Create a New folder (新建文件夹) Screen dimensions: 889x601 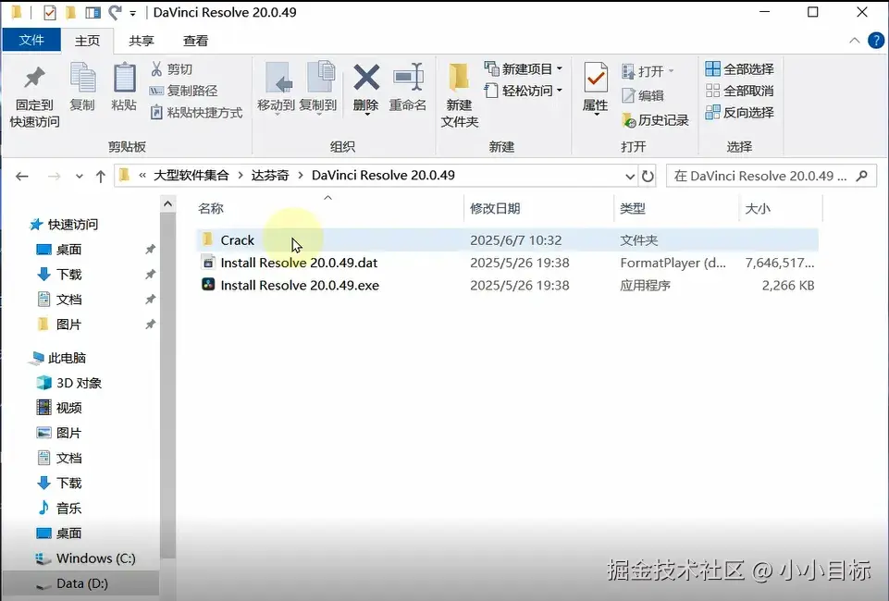[x=459, y=95]
